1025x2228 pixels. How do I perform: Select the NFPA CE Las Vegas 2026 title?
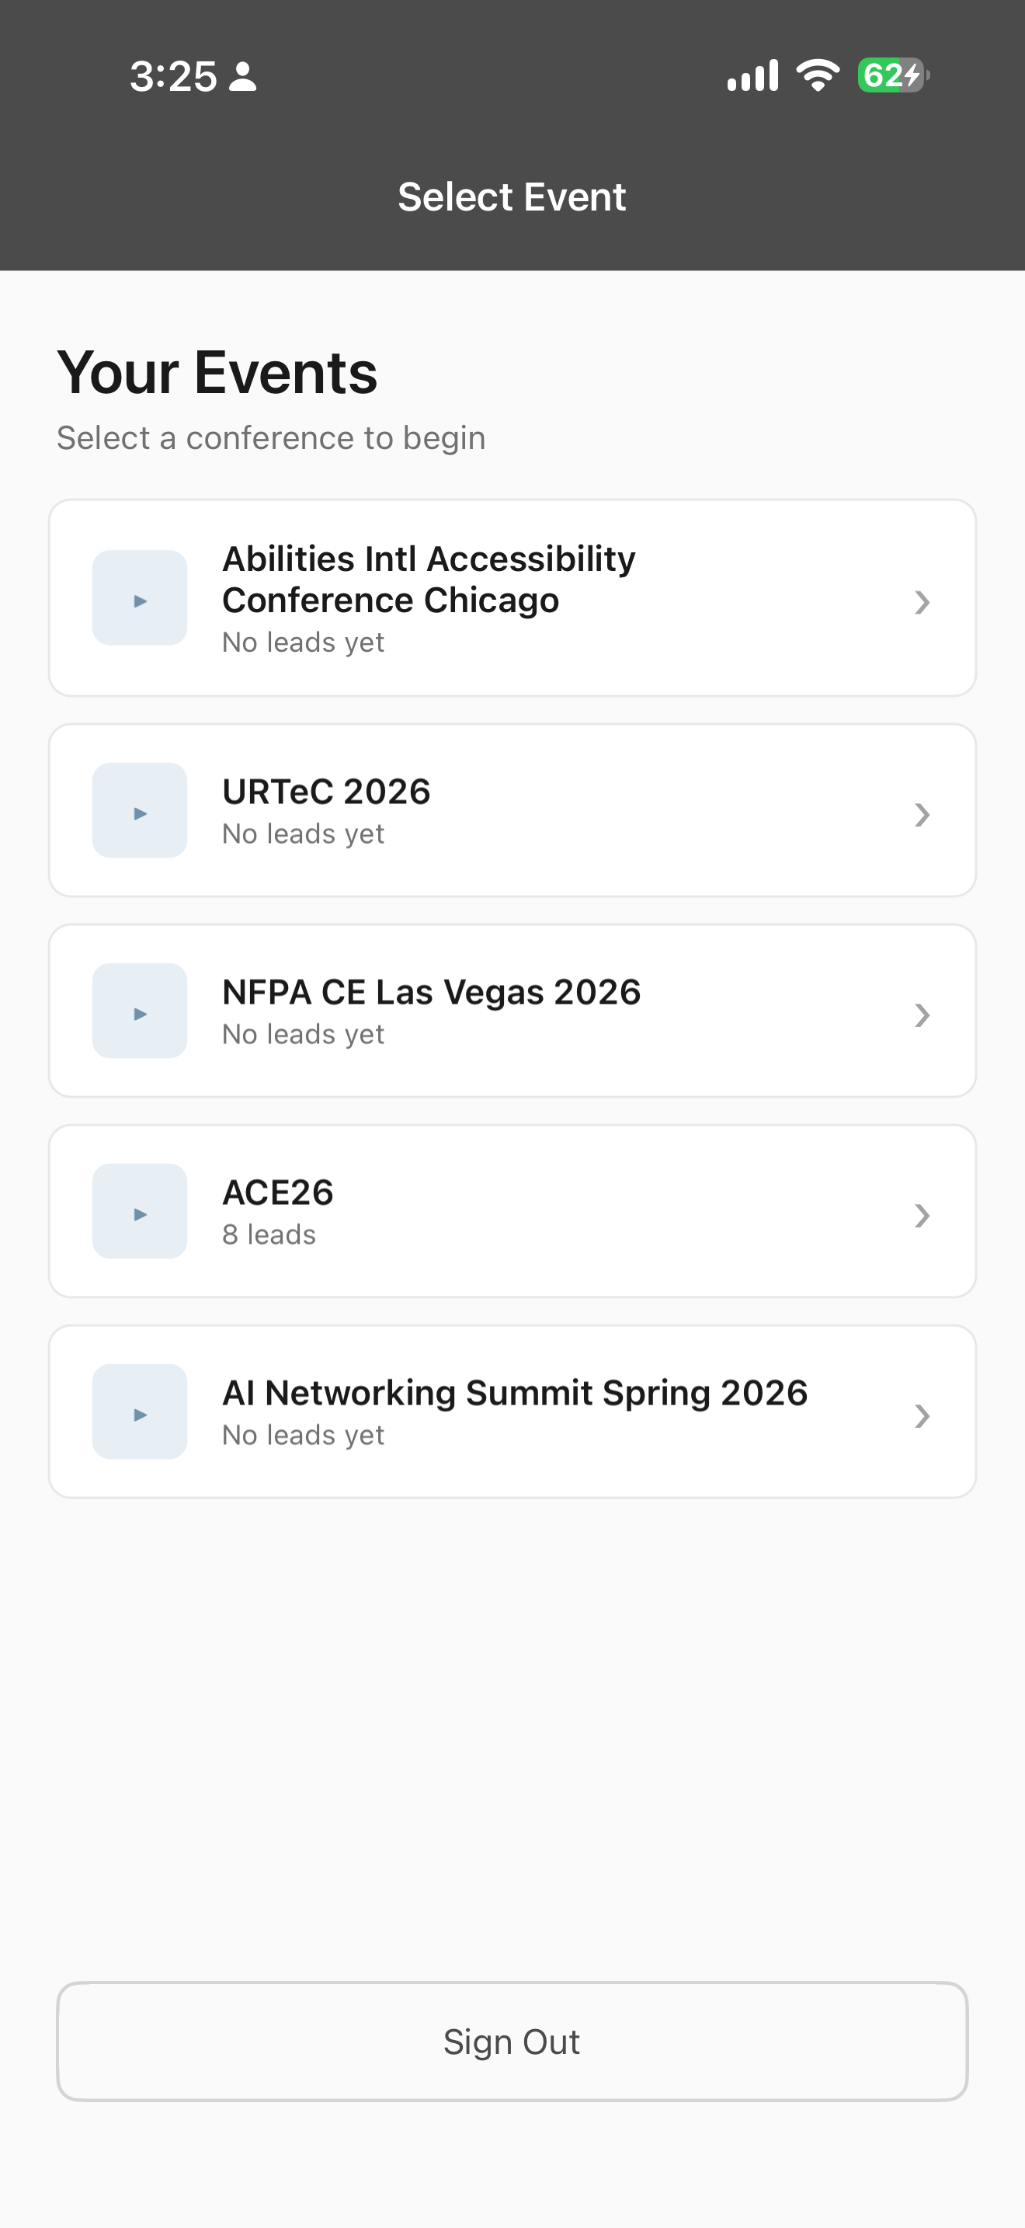[431, 993]
